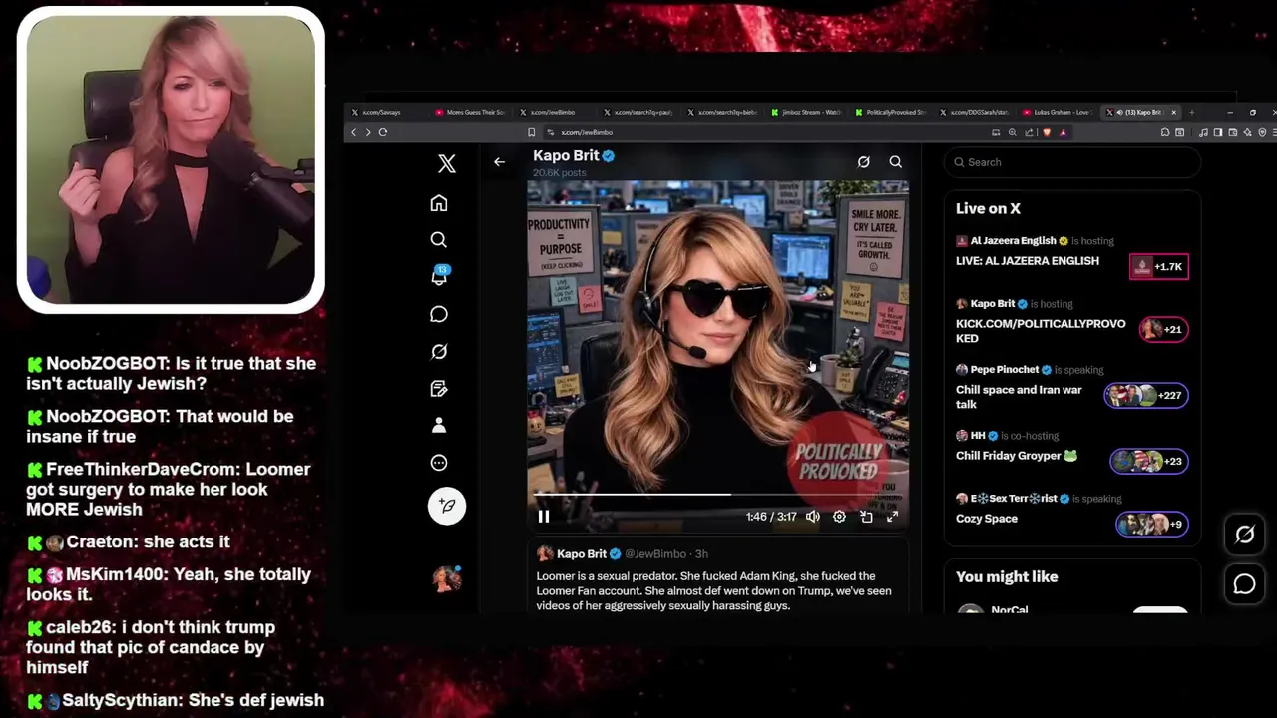Open the Cozy Space live item
Viewport: 1277px width, 718px height.
(x=987, y=519)
